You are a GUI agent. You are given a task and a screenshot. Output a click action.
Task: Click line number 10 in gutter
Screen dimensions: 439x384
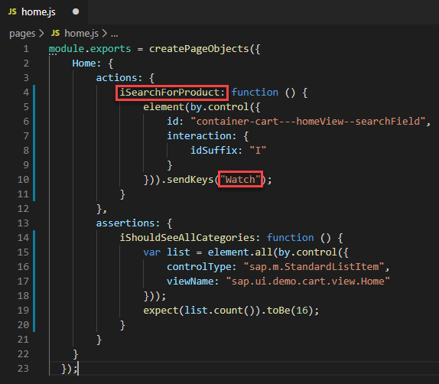click(x=23, y=180)
